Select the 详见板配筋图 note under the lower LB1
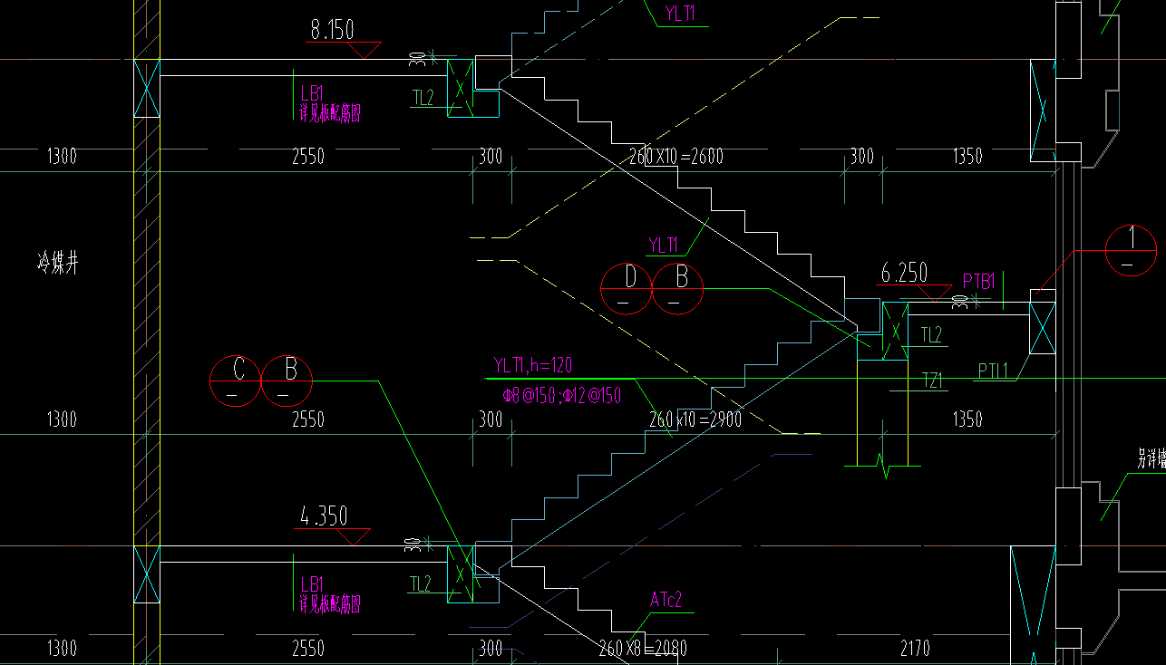Screen dimensions: 1166x665 [x=331, y=603]
